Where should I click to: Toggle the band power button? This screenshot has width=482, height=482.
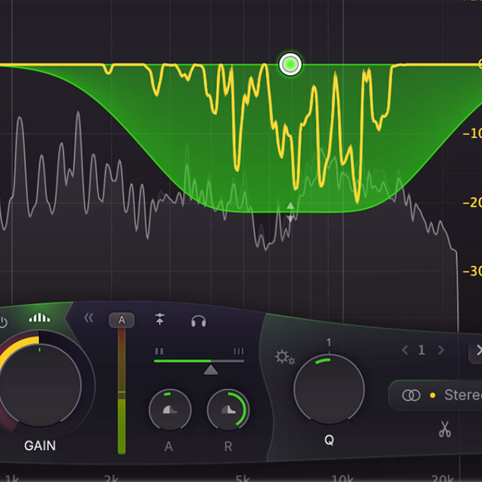point(3,320)
